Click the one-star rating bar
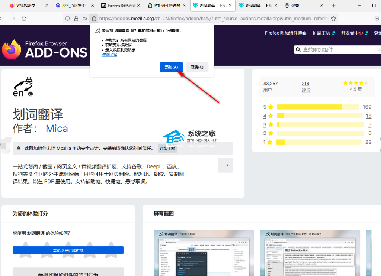The image size is (381, 276). point(318,142)
